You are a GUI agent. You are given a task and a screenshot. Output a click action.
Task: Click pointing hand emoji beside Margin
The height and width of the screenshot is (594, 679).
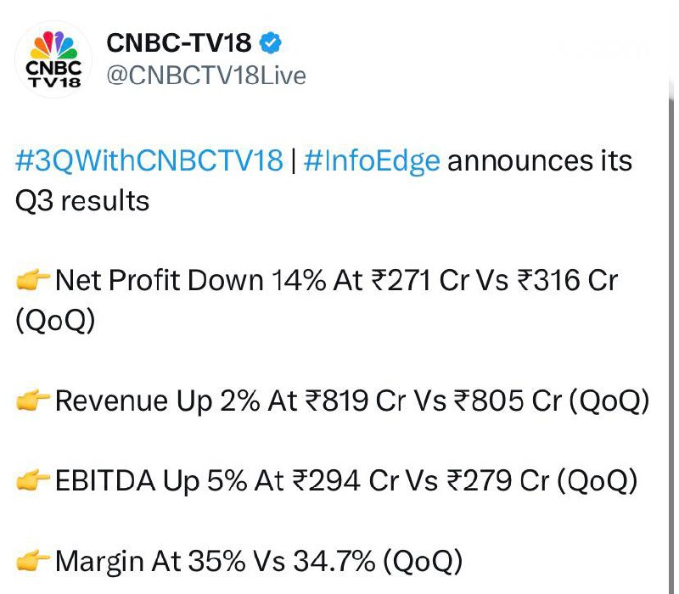point(34,561)
